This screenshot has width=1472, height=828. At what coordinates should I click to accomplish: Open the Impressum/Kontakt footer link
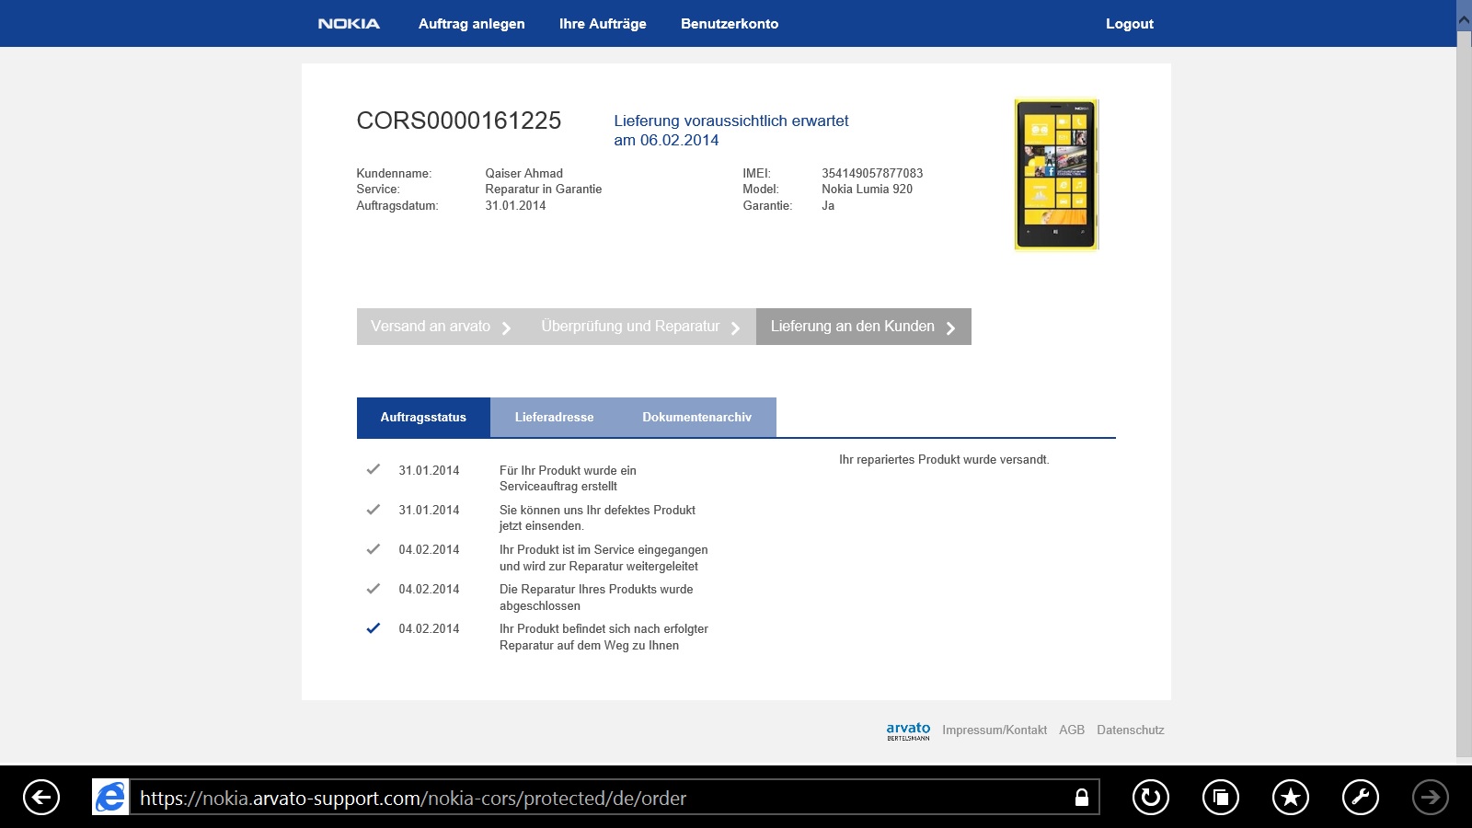coord(995,730)
